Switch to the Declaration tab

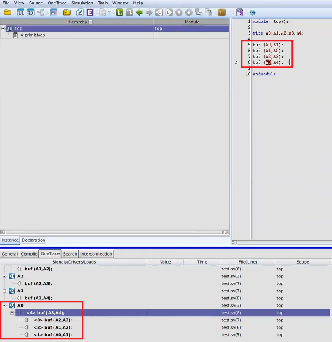coord(33,240)
